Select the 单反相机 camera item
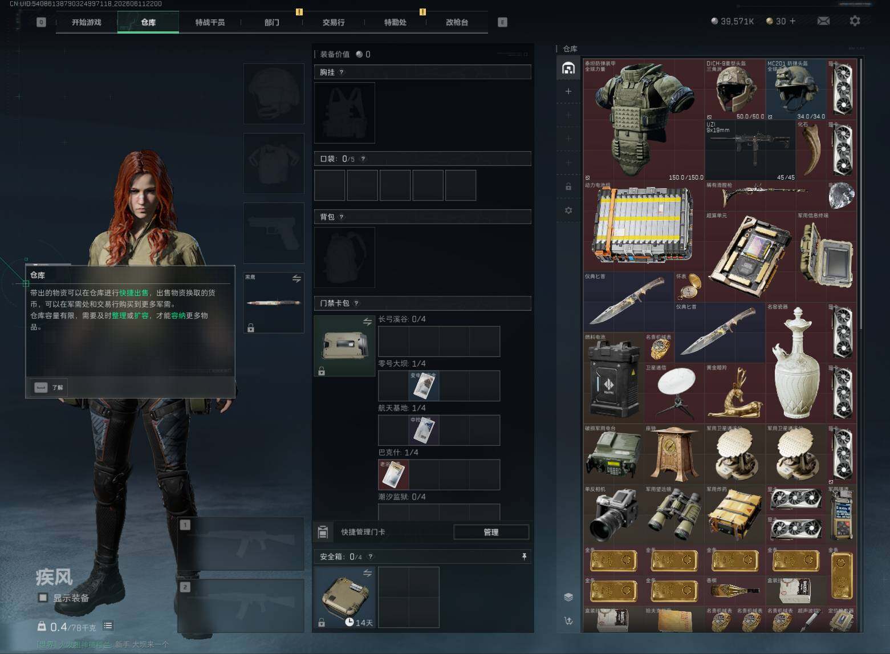 613,514
